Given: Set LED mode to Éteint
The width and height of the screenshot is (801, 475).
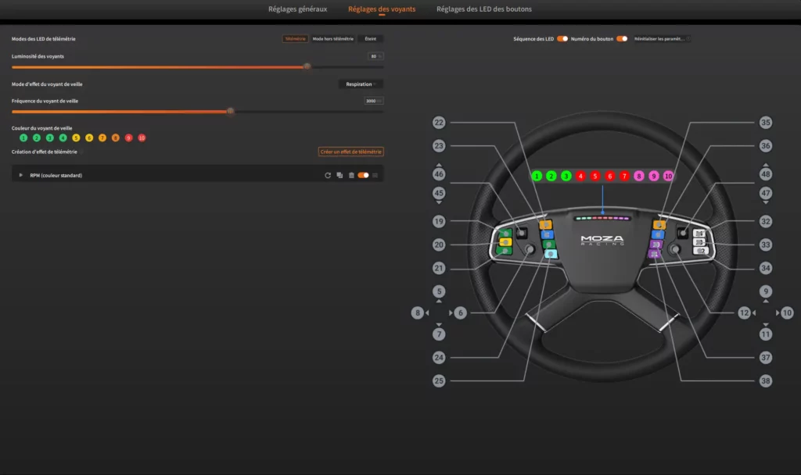Looking at the screenshot, I should [370, 39].
